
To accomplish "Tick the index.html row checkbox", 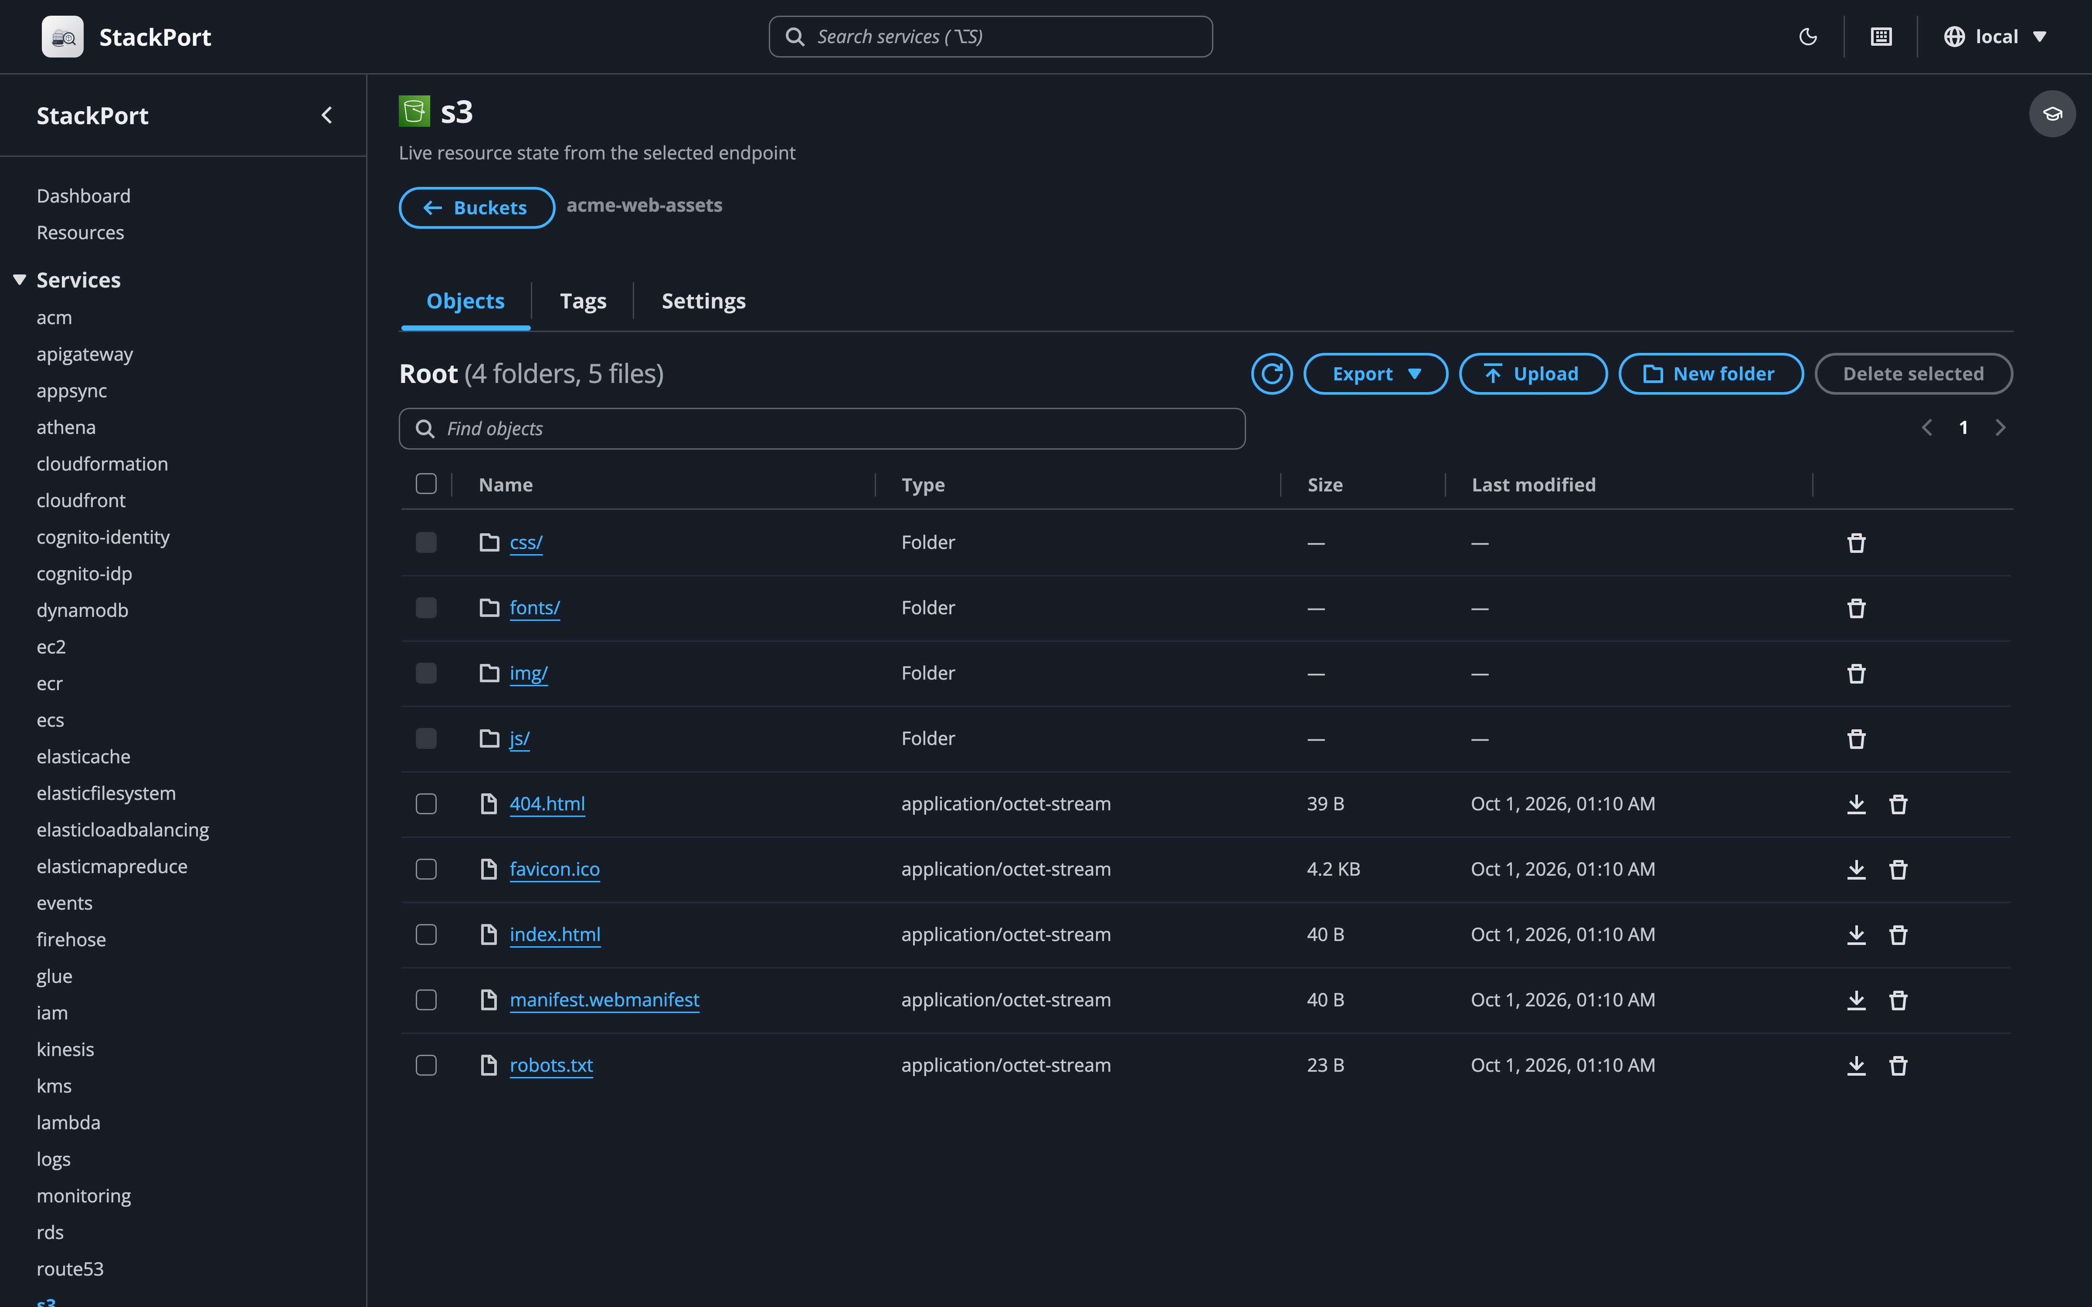I will [426, 935].
